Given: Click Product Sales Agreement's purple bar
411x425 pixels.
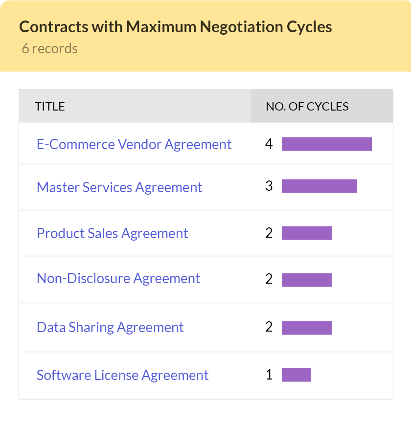Looking at the screenshot, I should pyautogui.click(x=306, y=233).
